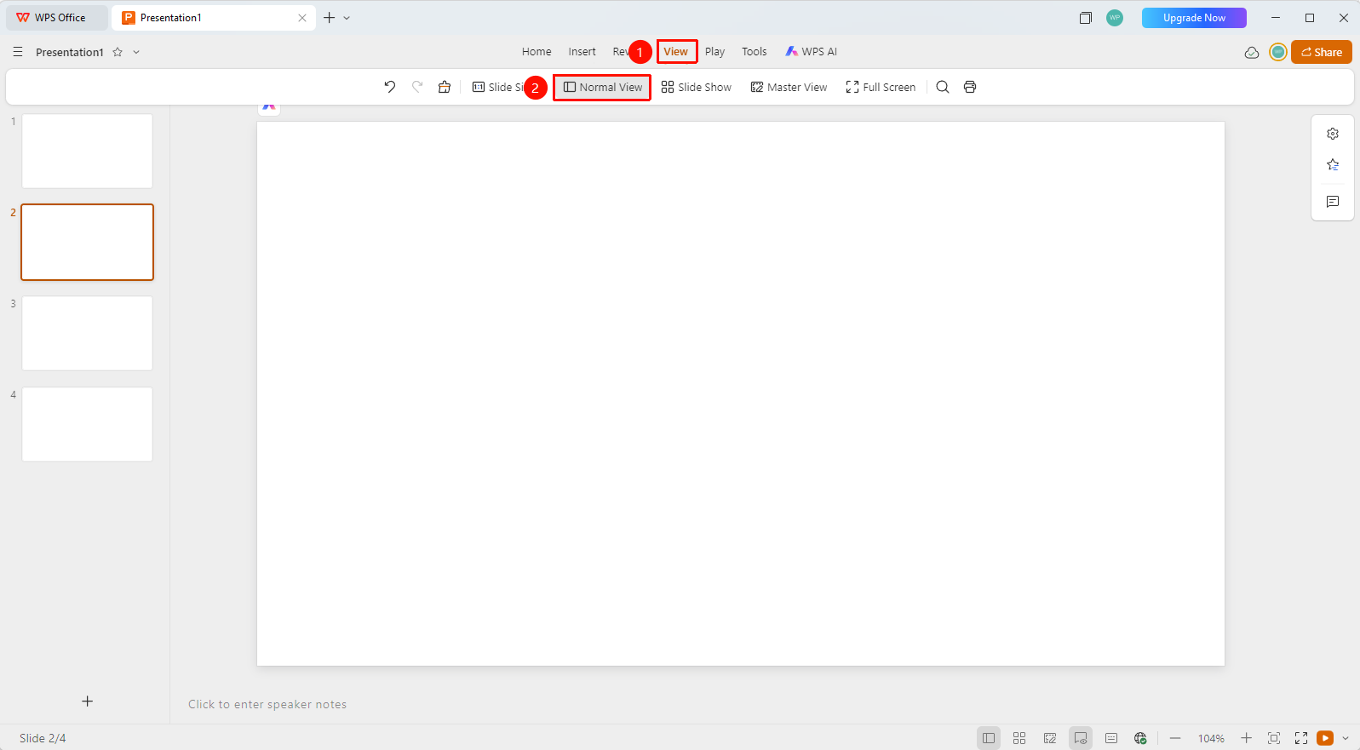Click the star list icon in right sidebar
Viewport: 1360px width, 750px height.
[1333, 165]
